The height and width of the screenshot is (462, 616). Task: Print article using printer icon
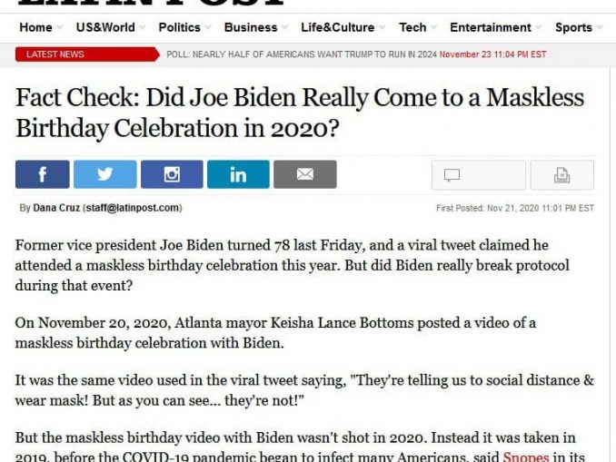[x=562, y=175]
